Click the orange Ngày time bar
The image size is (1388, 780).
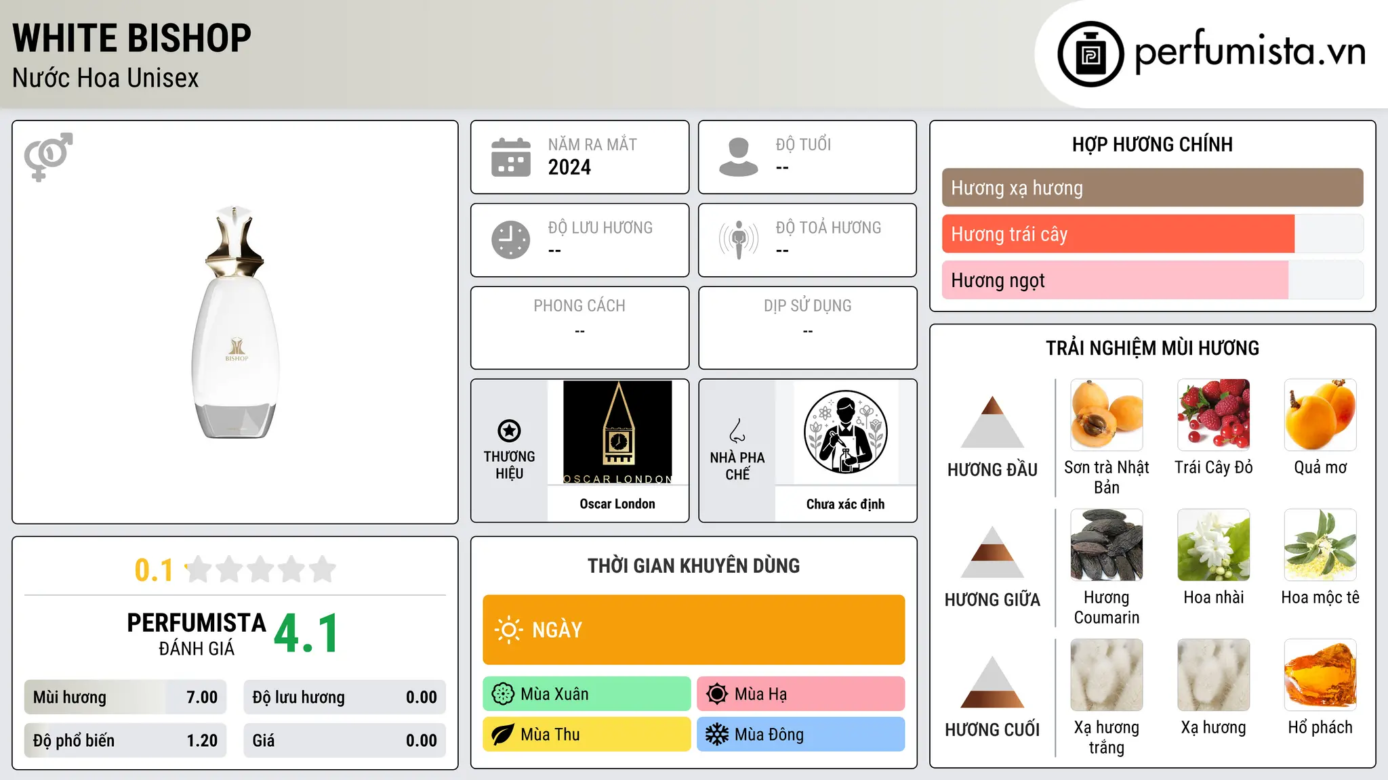tap(693, 630)
